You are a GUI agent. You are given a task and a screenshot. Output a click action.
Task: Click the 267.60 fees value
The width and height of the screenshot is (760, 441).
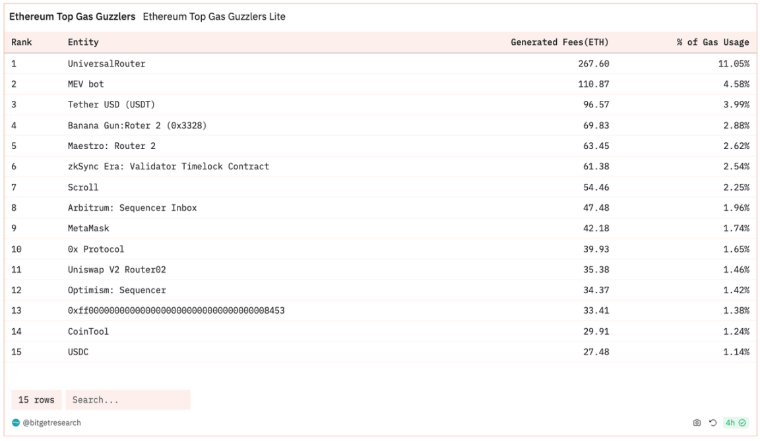[593, 63]
